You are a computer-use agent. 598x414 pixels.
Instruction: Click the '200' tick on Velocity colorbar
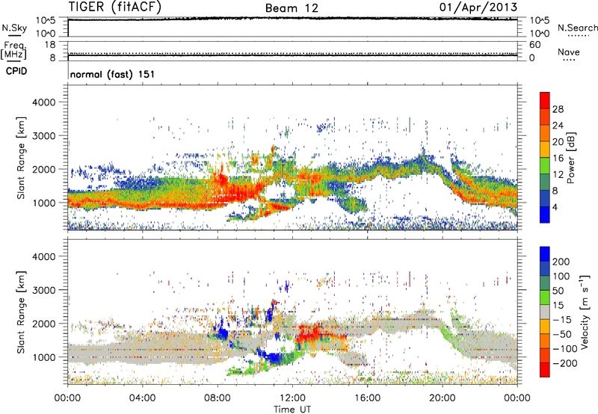click(x=561, y=262)
